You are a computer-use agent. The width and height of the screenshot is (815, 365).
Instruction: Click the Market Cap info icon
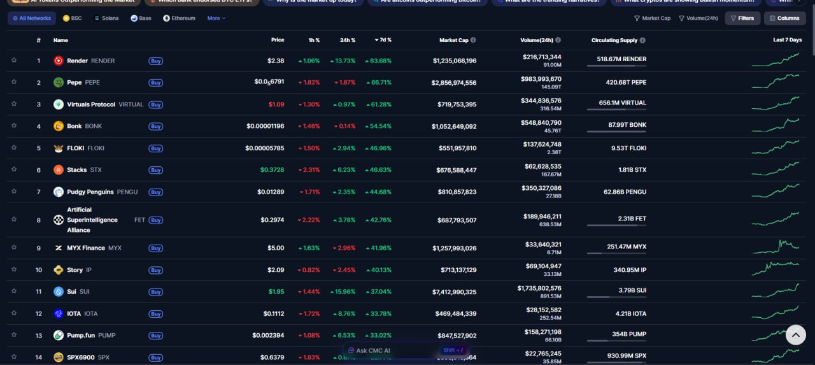(473, 40)
